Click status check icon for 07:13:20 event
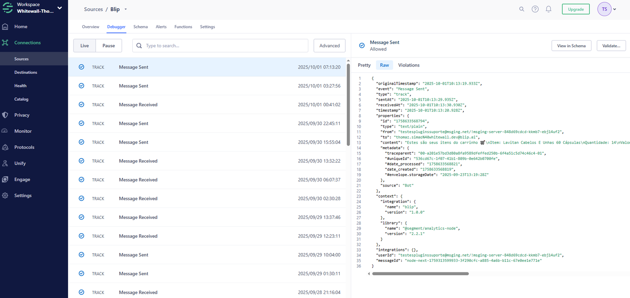Image resolution: width=630 pixels, height=298 pixels. 82,67
